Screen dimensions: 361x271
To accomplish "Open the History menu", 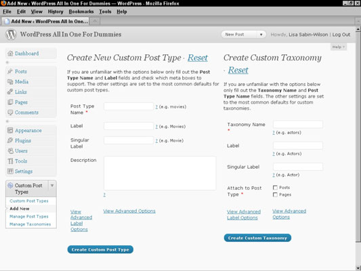I will point(56,12).
